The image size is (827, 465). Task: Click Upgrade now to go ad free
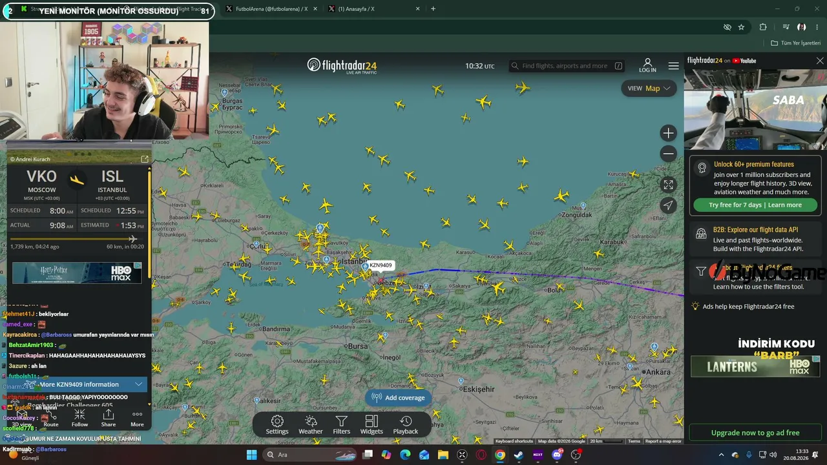pos(755,433)
